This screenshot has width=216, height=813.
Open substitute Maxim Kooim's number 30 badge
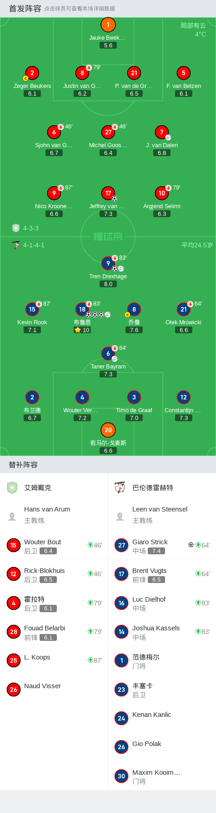point(121,776)
